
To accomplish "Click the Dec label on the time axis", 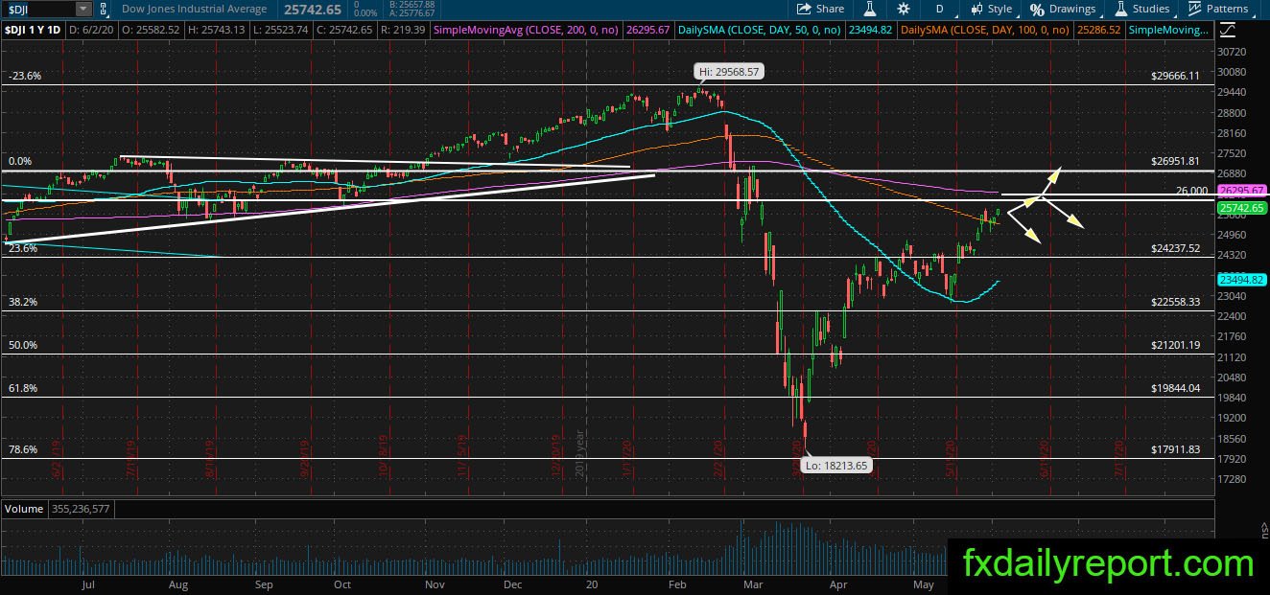I will pos(512,584).
